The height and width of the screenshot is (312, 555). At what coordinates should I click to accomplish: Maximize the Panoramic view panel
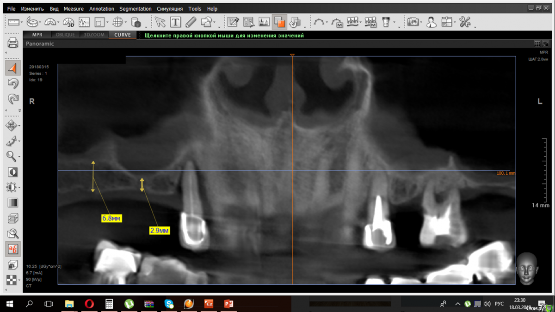[546, 44]
